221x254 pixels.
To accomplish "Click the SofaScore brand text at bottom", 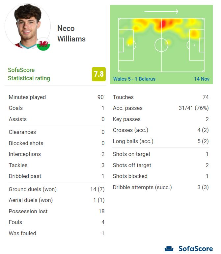I will [195, 248].
